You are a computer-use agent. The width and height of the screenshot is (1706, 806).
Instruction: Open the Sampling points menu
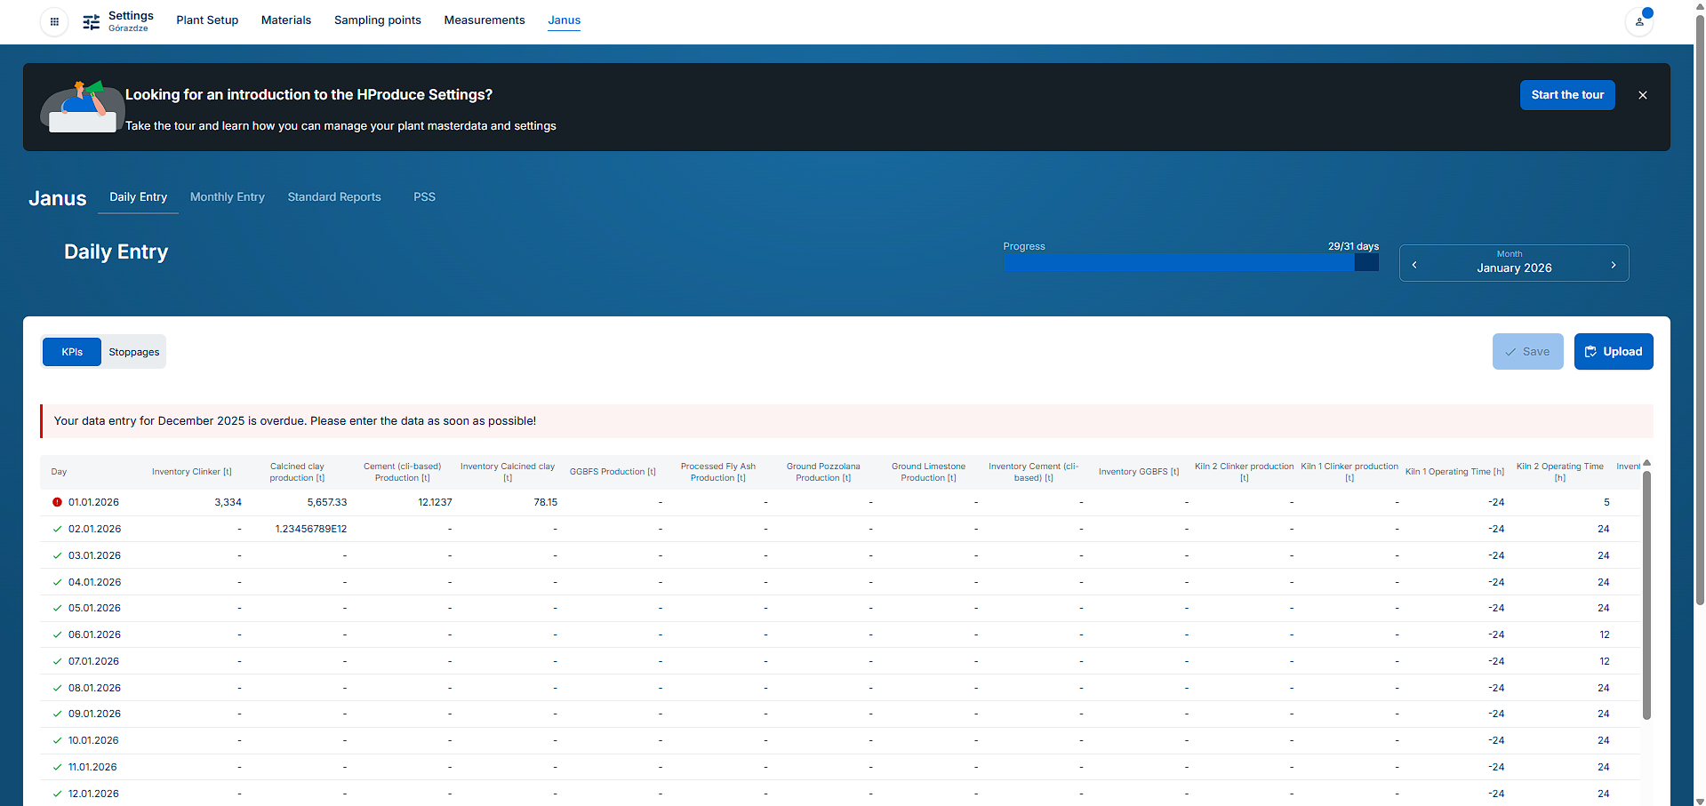tap(378, 20)
